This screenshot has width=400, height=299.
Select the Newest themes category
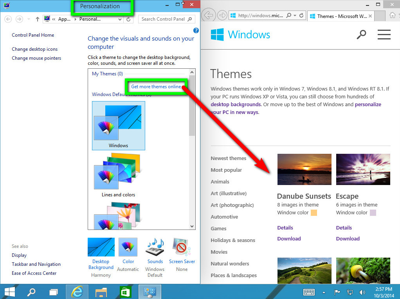click(228, 158)
